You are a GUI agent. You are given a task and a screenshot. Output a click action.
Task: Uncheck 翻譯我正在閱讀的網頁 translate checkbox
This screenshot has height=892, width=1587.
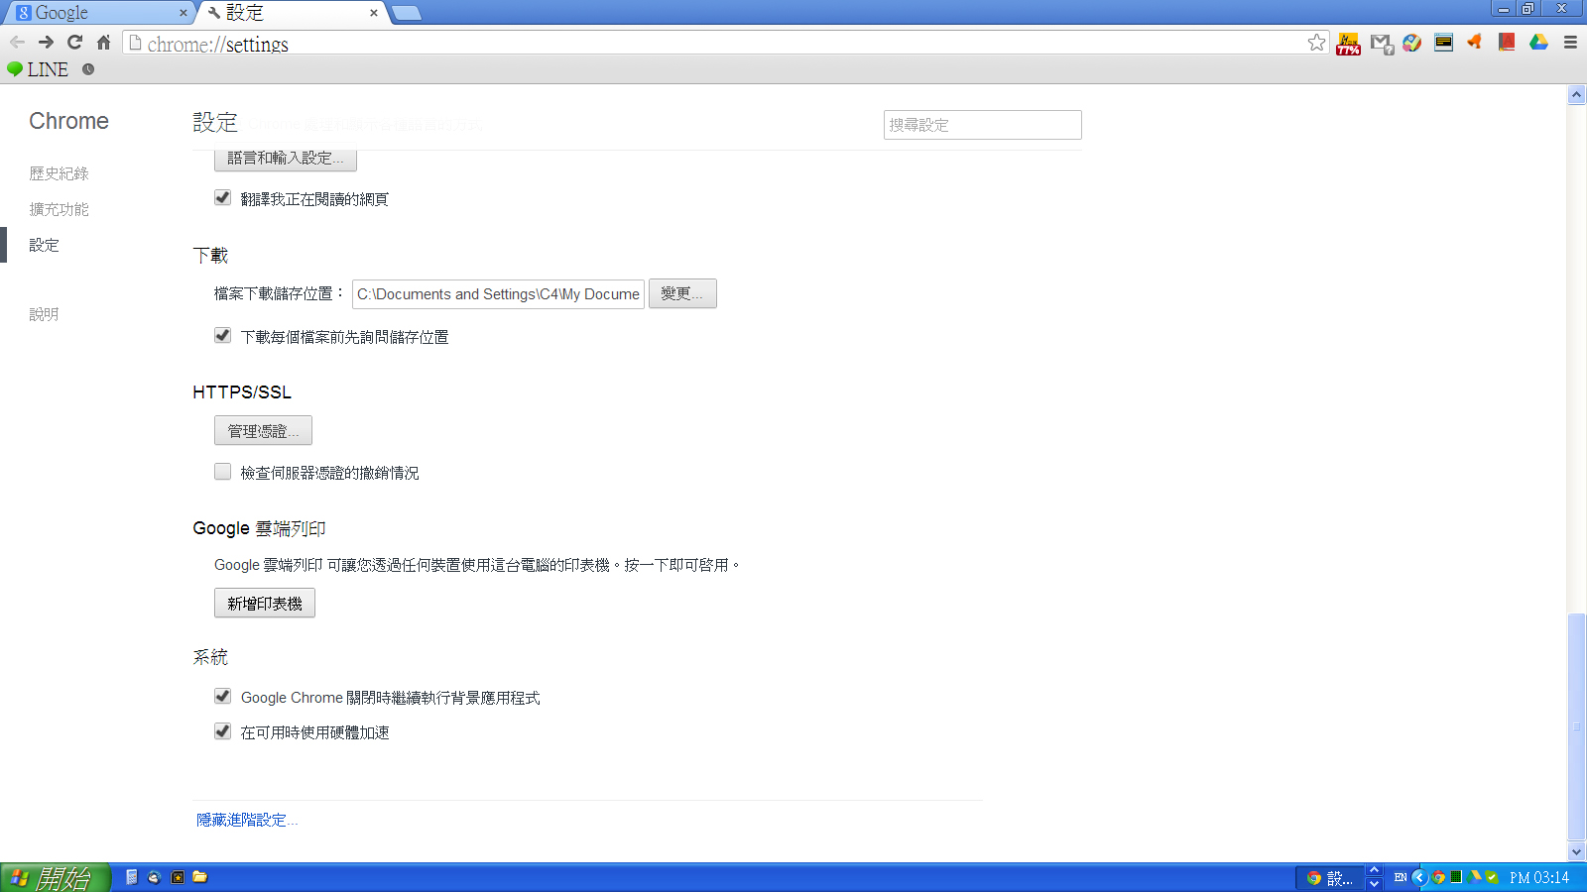pyautogui.click(x=223, y=198)
